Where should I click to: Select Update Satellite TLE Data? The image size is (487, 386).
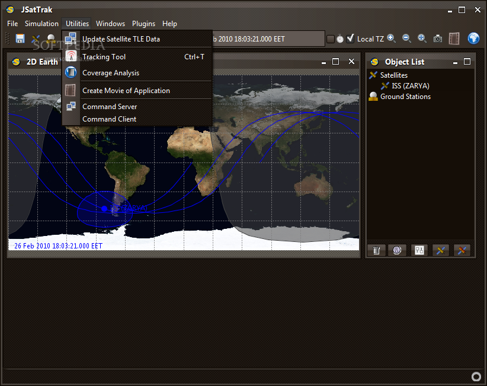[137, 39]
